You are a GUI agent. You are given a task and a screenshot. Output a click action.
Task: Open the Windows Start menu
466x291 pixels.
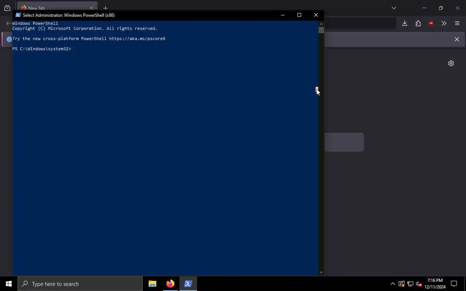coord(9,284)
